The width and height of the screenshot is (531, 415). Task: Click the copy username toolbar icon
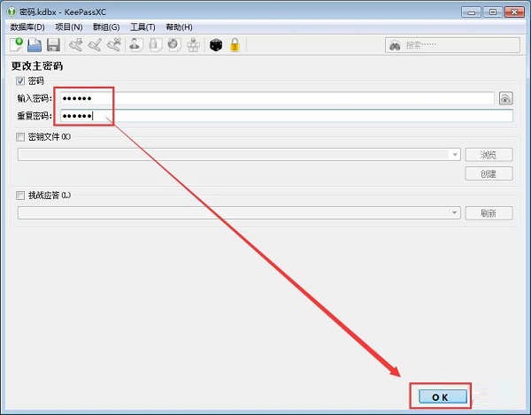136,45
